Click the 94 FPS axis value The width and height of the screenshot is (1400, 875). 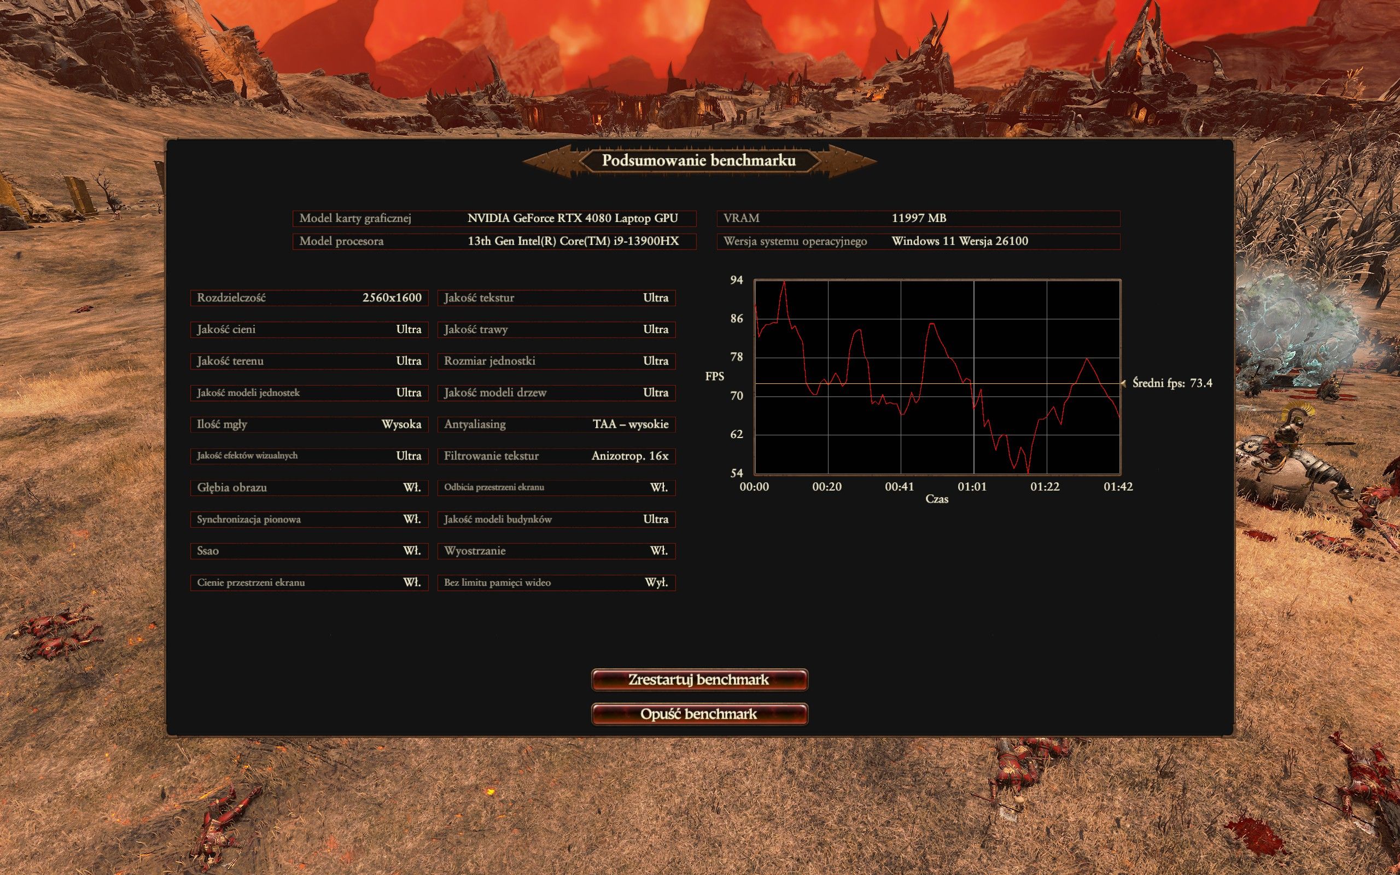click(736, 280)
